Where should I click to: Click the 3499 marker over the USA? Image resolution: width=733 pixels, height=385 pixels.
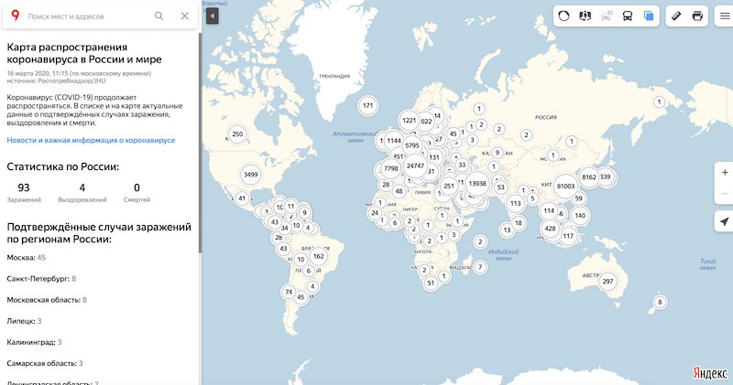point(250,175)
